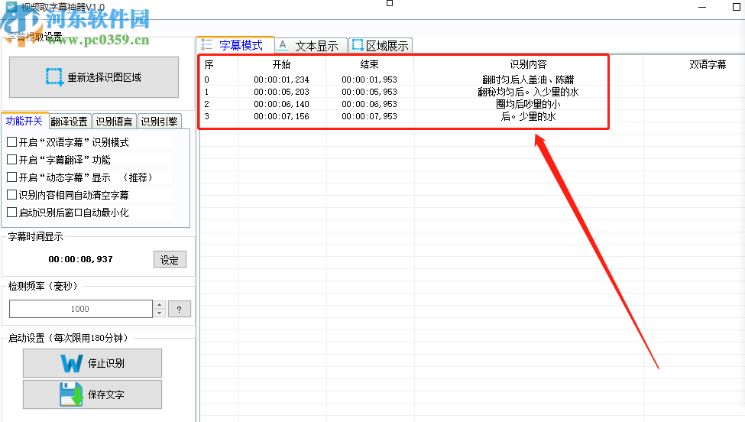Click the end time 00:00:06,953 cell
The height and width of the screenshot is (422, 745).
tap(370, 104)
